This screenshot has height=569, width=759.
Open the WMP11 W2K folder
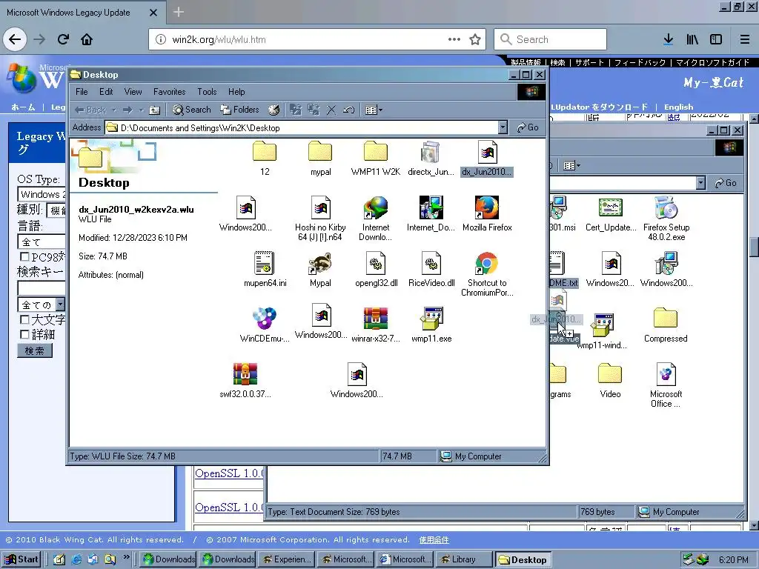click(376, 151)
